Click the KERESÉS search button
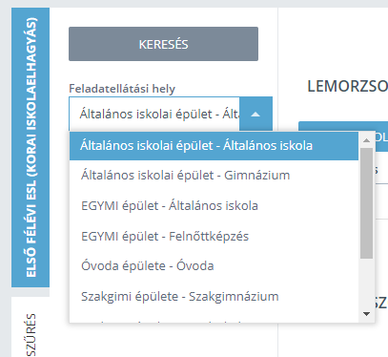388x357 pixels. click(163, 44)
